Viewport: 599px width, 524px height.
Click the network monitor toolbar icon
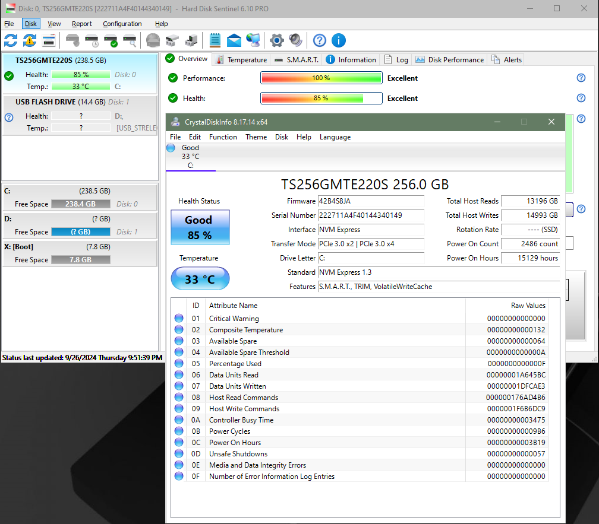pos(253,40)
